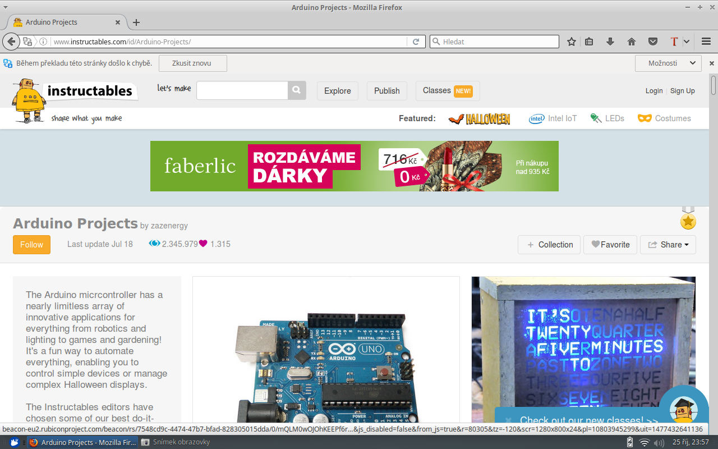718x449 pixels.
Task: Click the translate icon in the address bar
Action: [27, 42]
